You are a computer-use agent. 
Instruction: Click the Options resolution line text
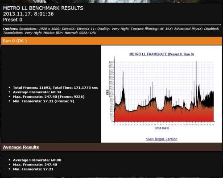[x=111, y=29]
